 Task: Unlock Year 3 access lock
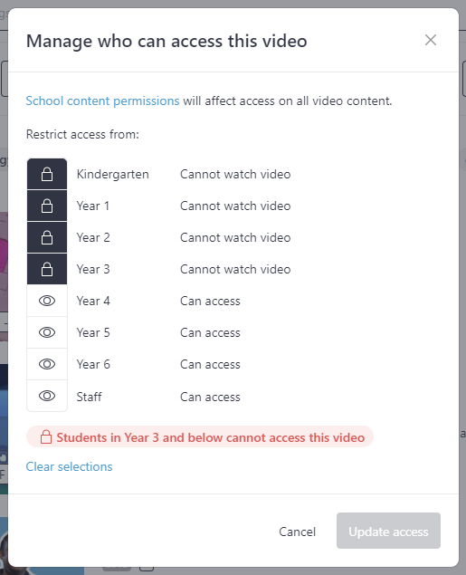pos(47,269)
